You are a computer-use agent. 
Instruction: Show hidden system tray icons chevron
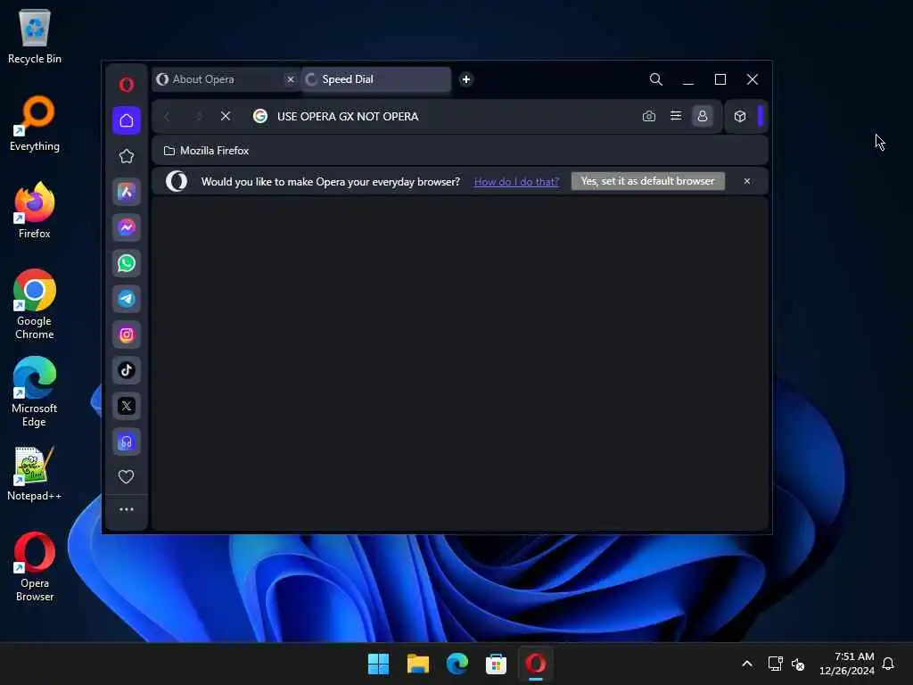coord(747,664)
